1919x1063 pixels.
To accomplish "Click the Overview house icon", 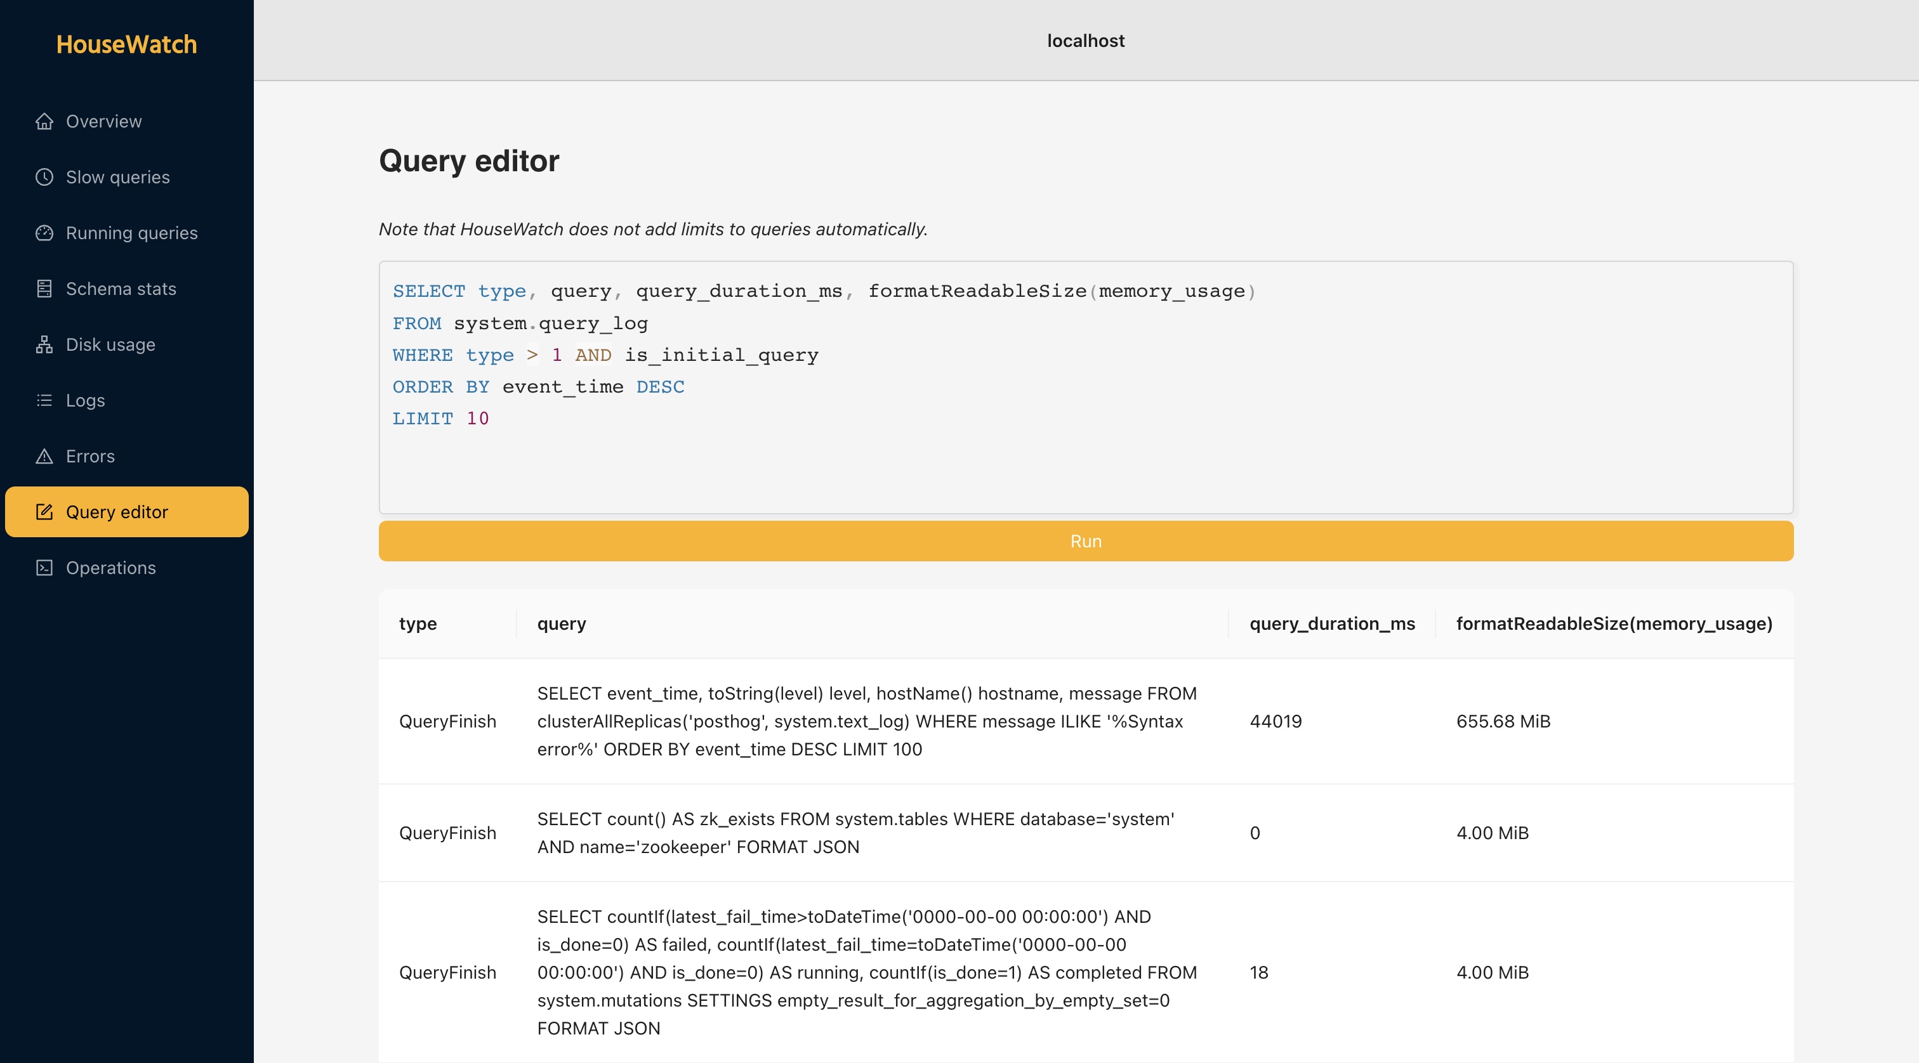I will (44, 121).
